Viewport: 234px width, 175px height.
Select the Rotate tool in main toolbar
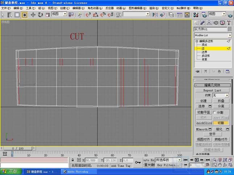click(x=40, y=14)
